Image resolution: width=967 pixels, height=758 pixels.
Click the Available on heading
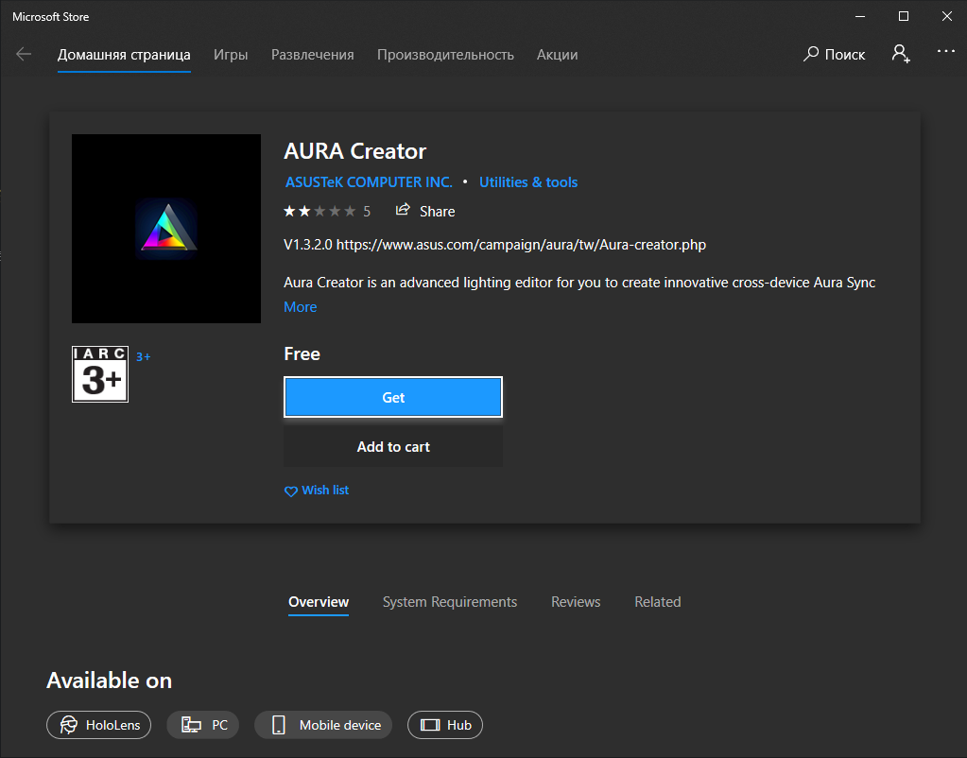(109, 680)
